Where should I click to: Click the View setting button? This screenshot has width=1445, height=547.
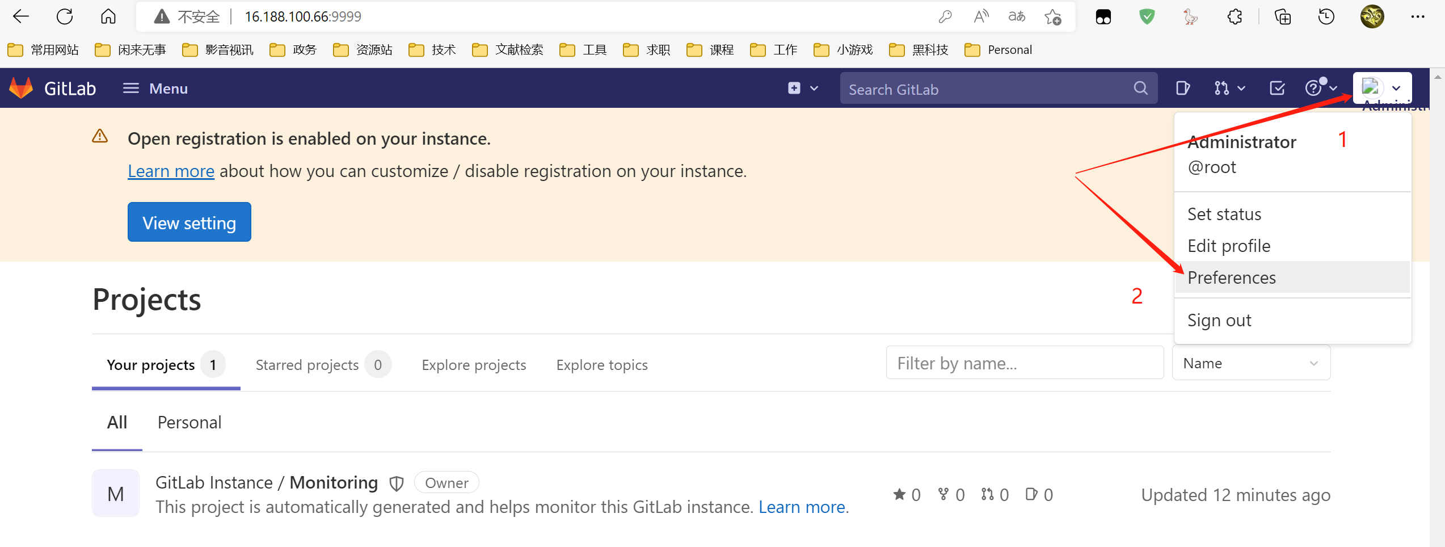tap(189, 222)
